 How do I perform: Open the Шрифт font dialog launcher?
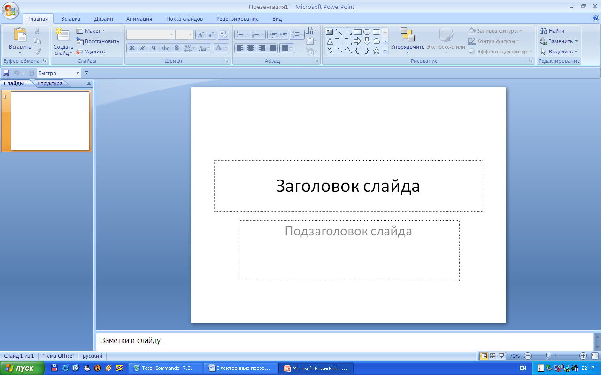pos(227,61)
